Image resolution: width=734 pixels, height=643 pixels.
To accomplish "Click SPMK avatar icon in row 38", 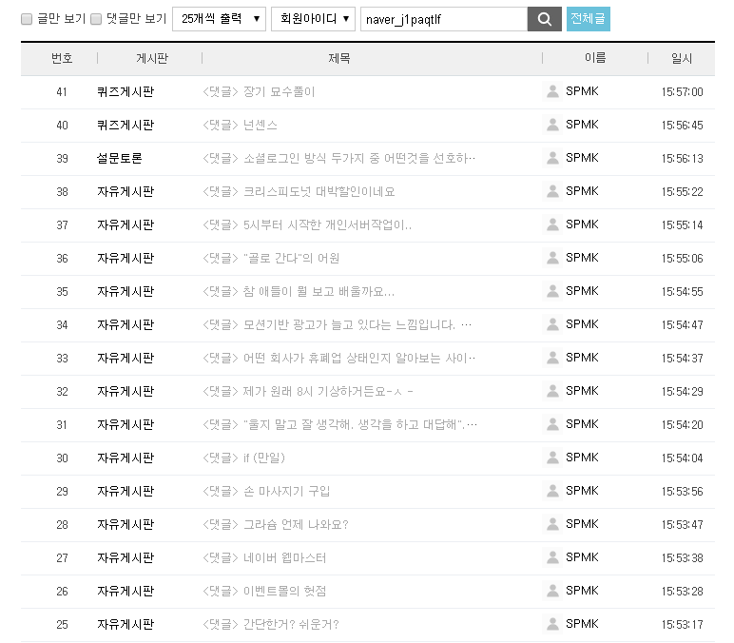I will point(552,191).
